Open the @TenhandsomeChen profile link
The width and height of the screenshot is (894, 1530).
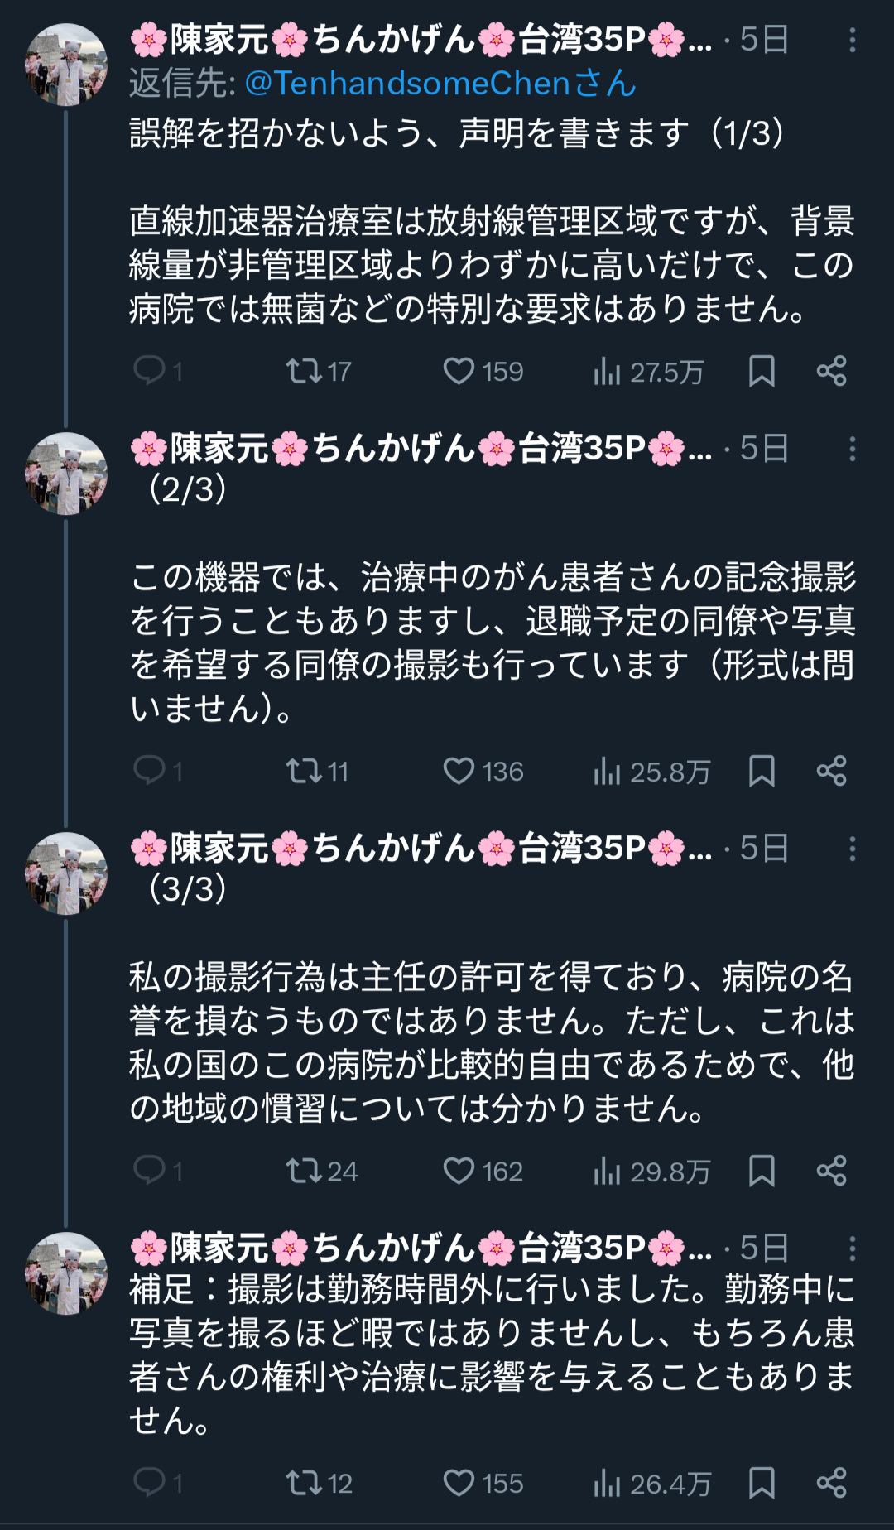click(440, 84)
